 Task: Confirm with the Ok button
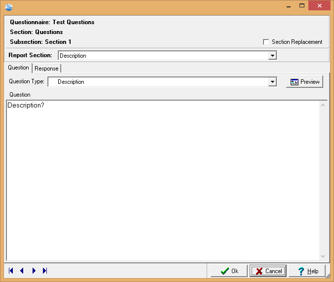pos(229,271)
